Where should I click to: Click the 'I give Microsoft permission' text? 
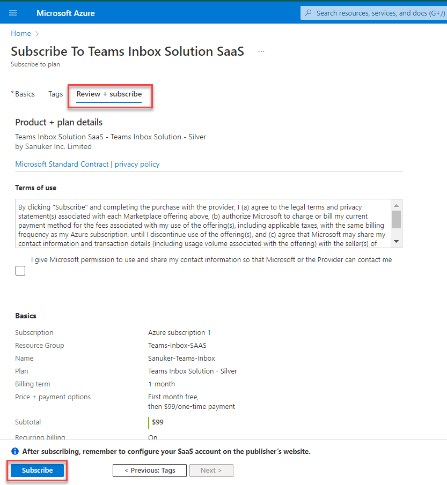click(x=211, y=260)
